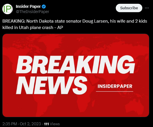Click the blue verified checkmark badge
Viewport: 153px width, 127px height.
[x=44, y=7]
